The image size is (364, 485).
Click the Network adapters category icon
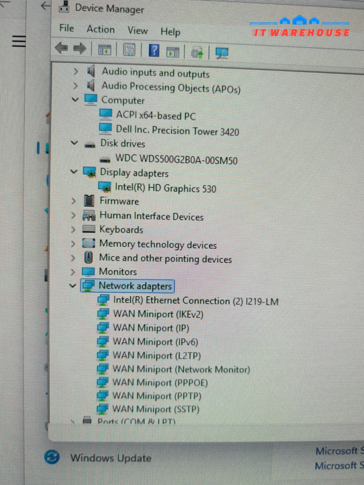(x=88, y=286)
